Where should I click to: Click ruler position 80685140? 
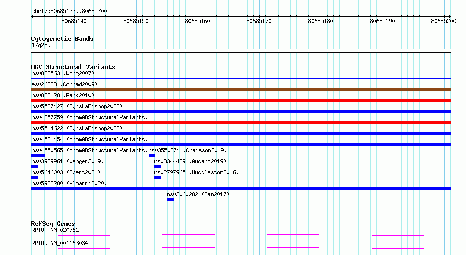[74, 21]
